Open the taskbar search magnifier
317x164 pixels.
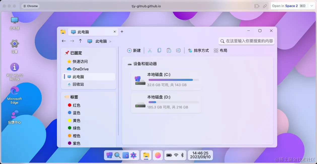(x=118, y=155)
